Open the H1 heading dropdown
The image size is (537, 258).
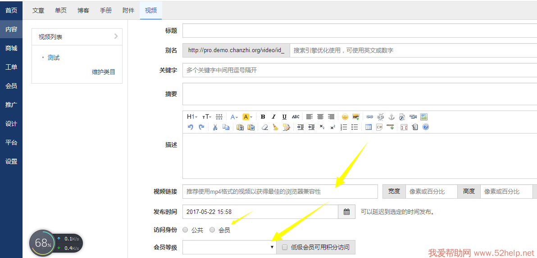point(192,117)
